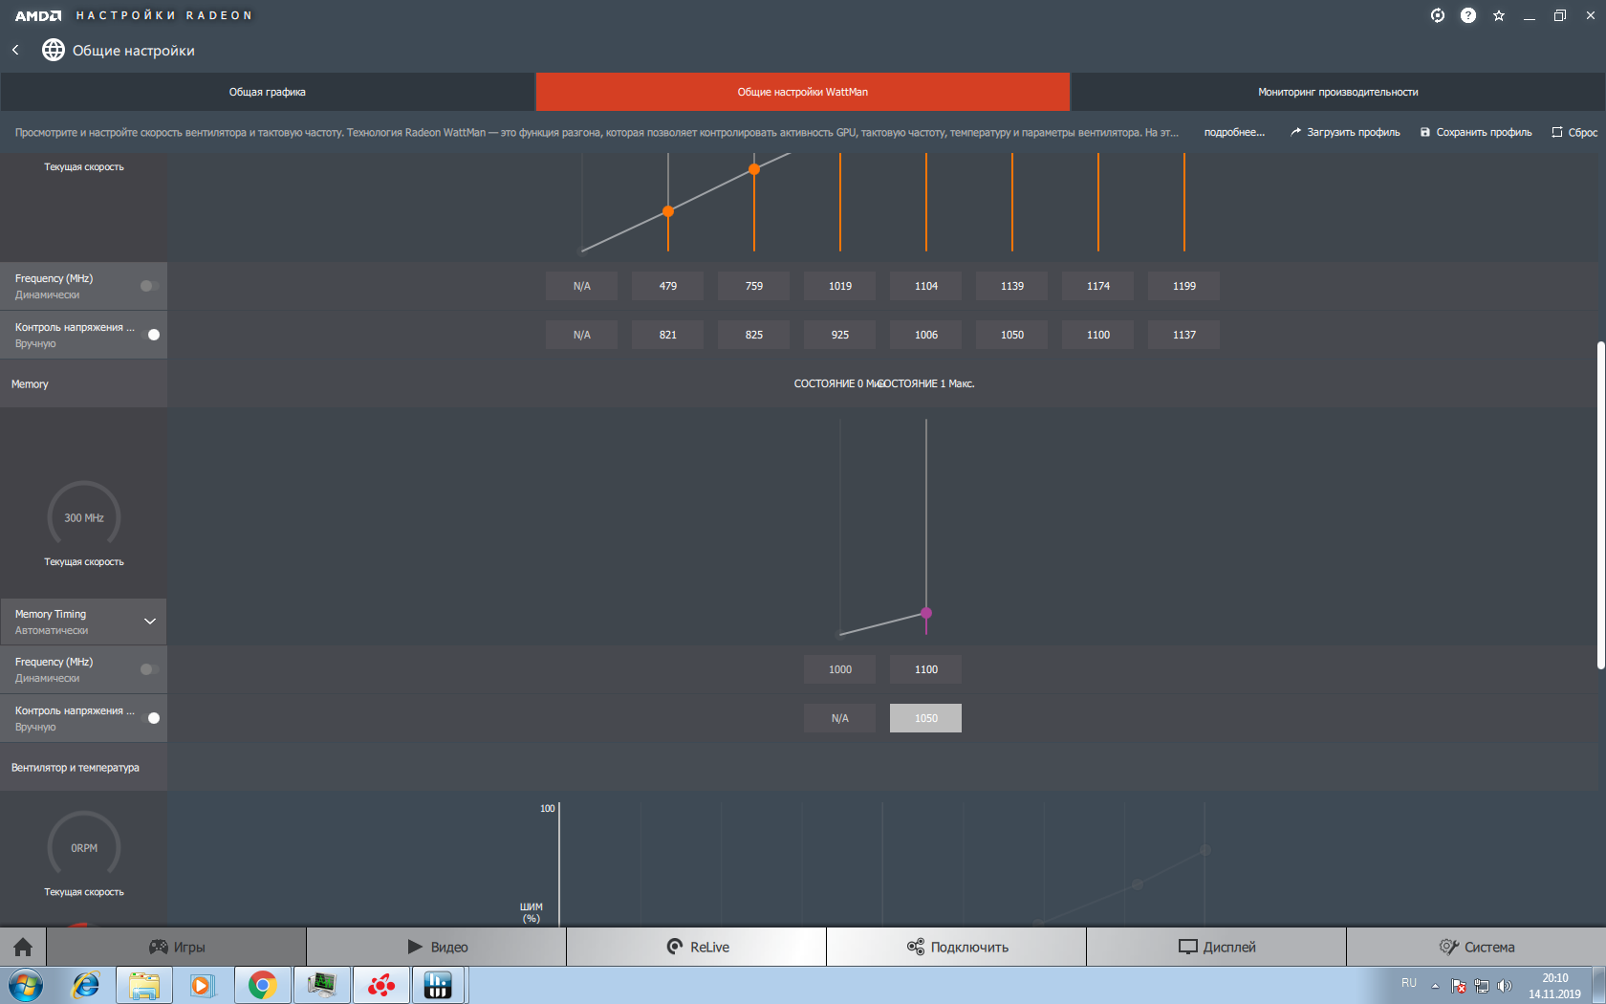
Task: Click GPU voltage field with value 821
Action: point(668,335)
